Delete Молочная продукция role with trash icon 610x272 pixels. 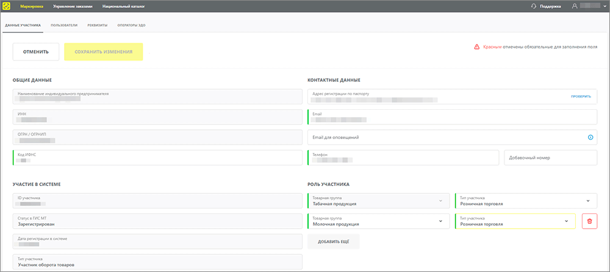click(x=589, y=221)
